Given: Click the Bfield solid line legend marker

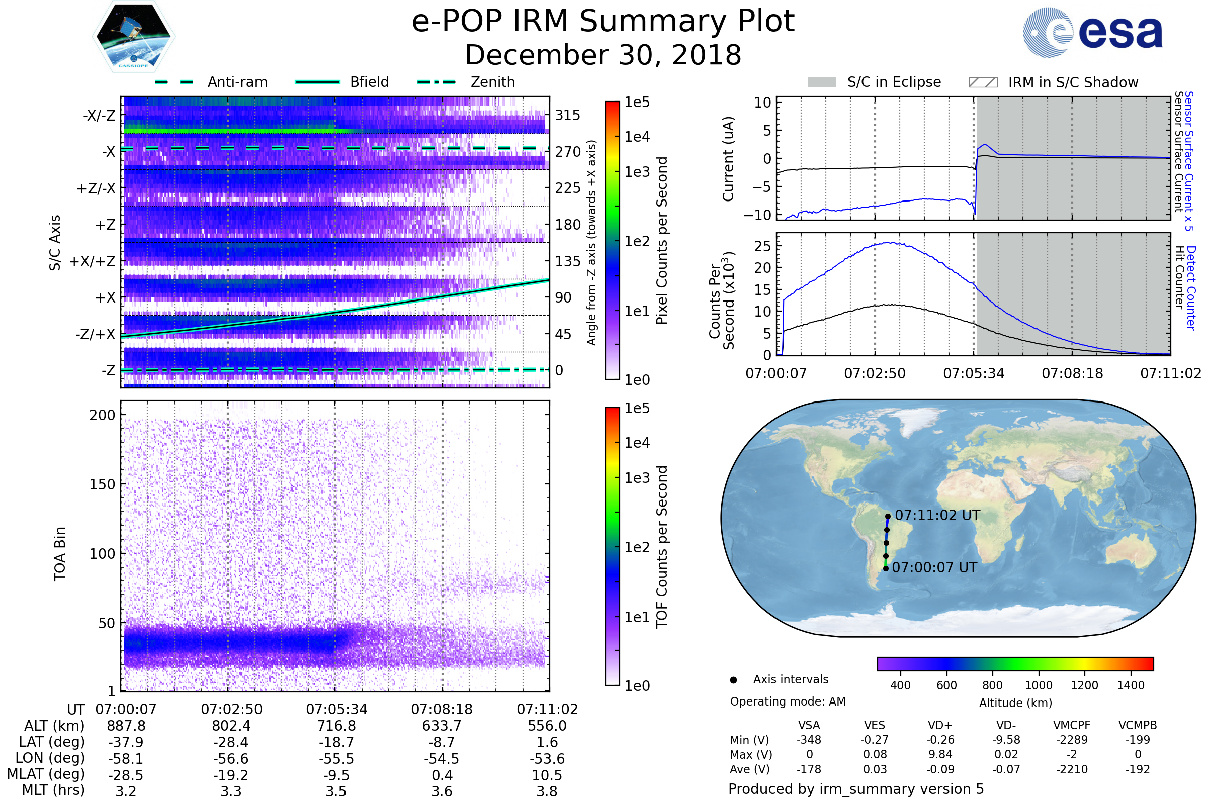Looking at the screenshot, I should [317, 82].
